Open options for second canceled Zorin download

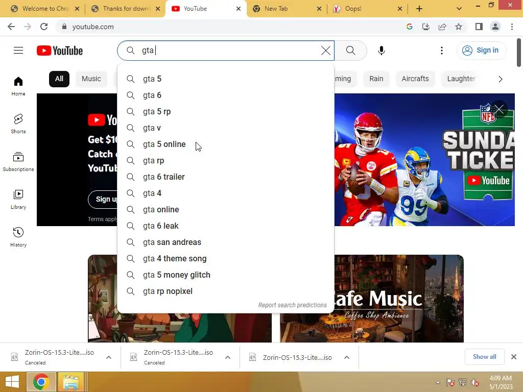tap(228, 357)
